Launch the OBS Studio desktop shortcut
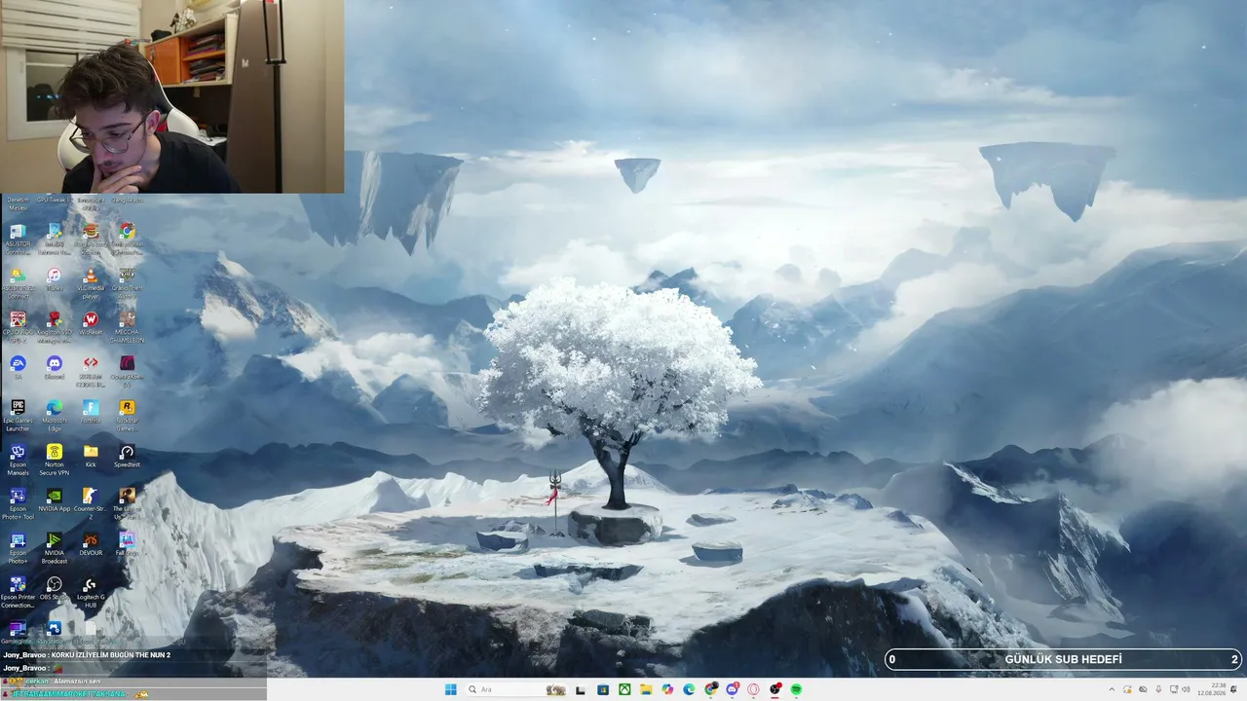1247x701 pixels. point(55,588)
